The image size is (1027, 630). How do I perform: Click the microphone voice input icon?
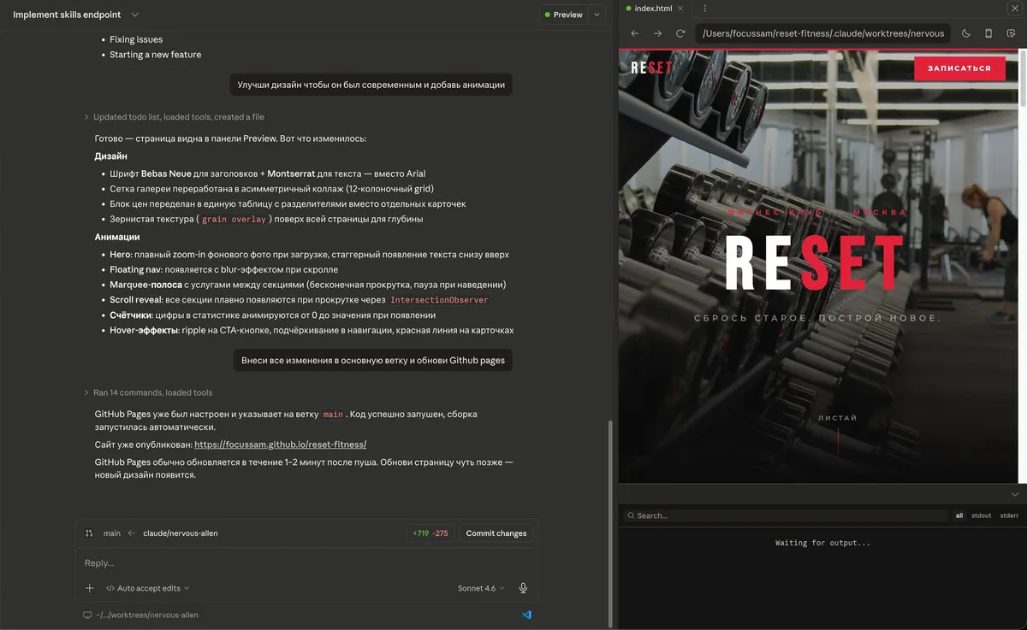[x=523, y=588]
